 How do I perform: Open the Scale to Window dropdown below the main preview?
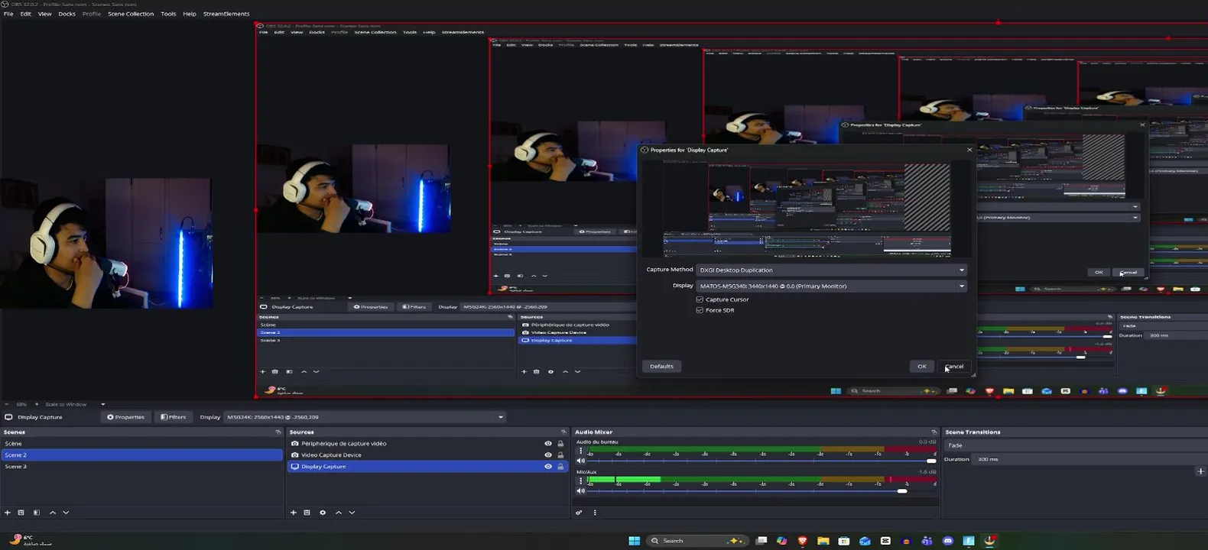click(x=75, y=404)
